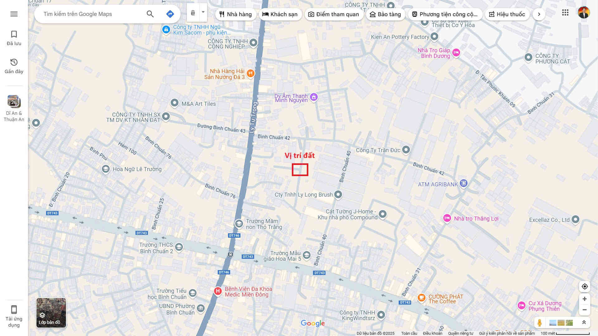
Task: Toggle the Lớp bản đồ satellite layer
Action: pyautogui.click(x=51, y=313)
